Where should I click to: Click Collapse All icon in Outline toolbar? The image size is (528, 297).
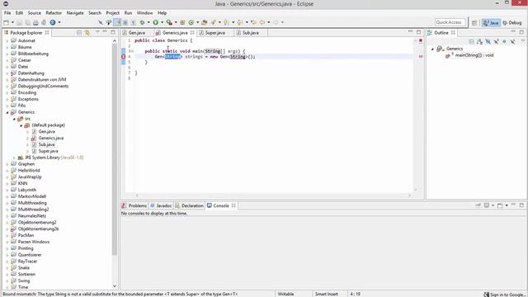click(471, 41)
